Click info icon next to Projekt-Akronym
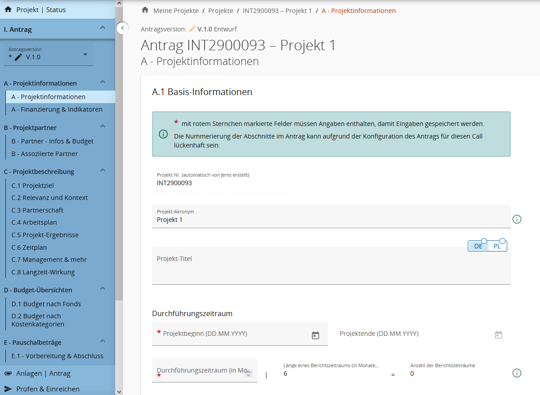The height and width of the screenshot is (395, 540). tap(517, 219)
